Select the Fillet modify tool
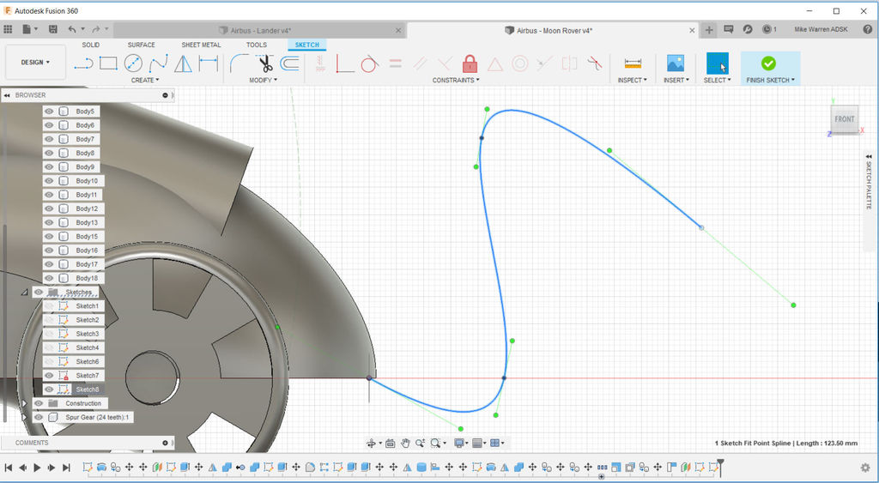Screen dimensions: 879x483 click(x=239, y=63)
